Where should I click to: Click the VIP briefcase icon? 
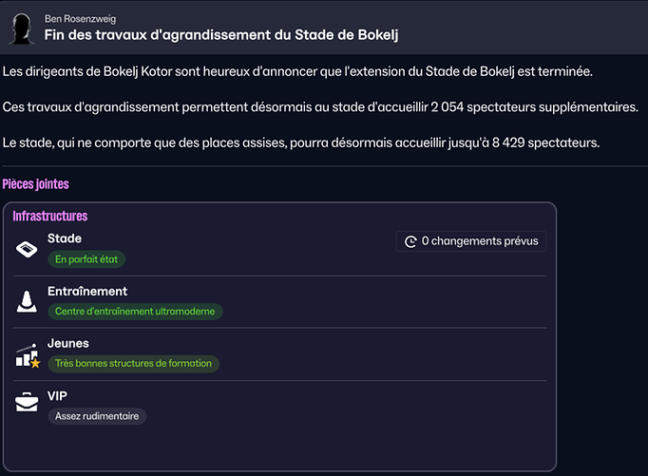(x=27, y=403)
